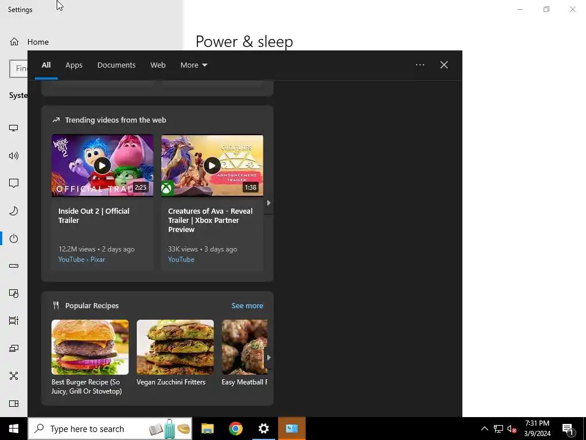This screenshot has height=440, width=586.
Task: Open the Sound settings speaker icon
Action: pos(14,156)
